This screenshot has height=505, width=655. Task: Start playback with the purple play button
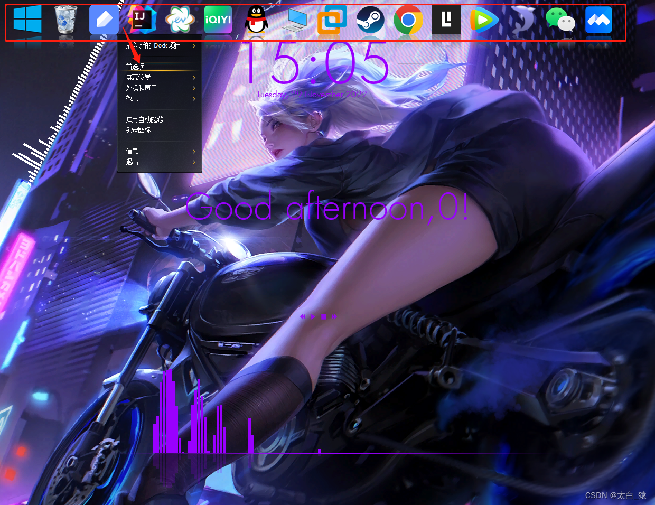point(313,316)
